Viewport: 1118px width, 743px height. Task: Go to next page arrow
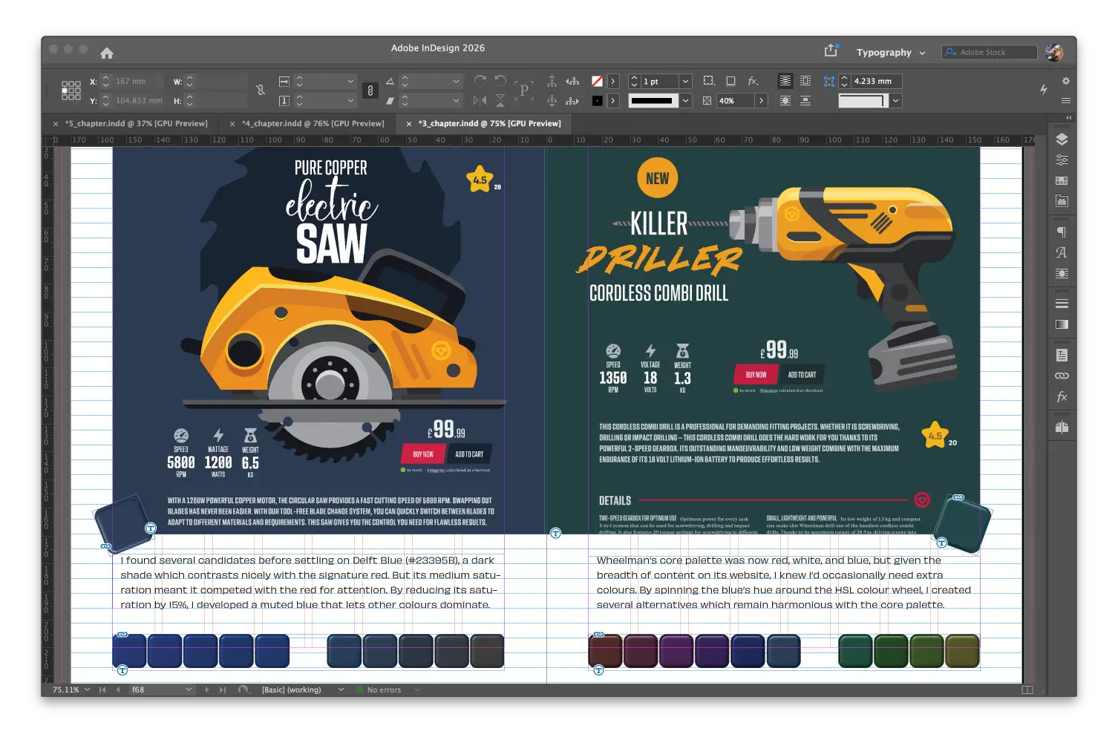tap(207, 690)
